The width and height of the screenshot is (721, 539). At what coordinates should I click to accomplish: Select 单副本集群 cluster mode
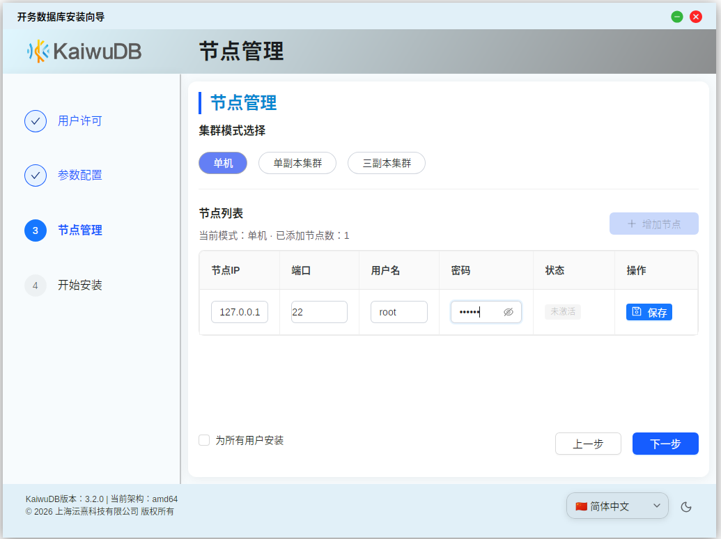[297, 163]
